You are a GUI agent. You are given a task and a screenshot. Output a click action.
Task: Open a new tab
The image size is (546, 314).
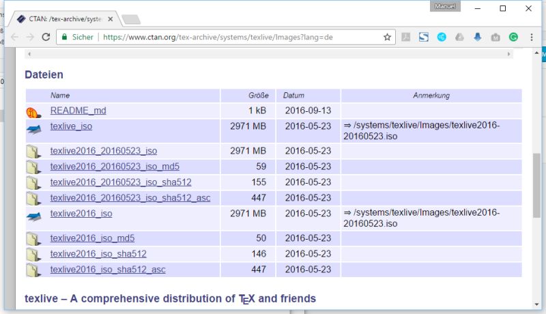(131, 20)
